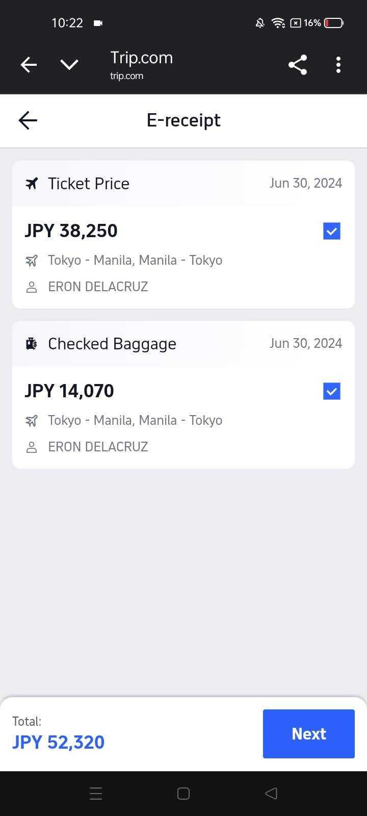Tap the browser back arrow
This screenshot has height=816, width=367.
click(x=29, y=65)
